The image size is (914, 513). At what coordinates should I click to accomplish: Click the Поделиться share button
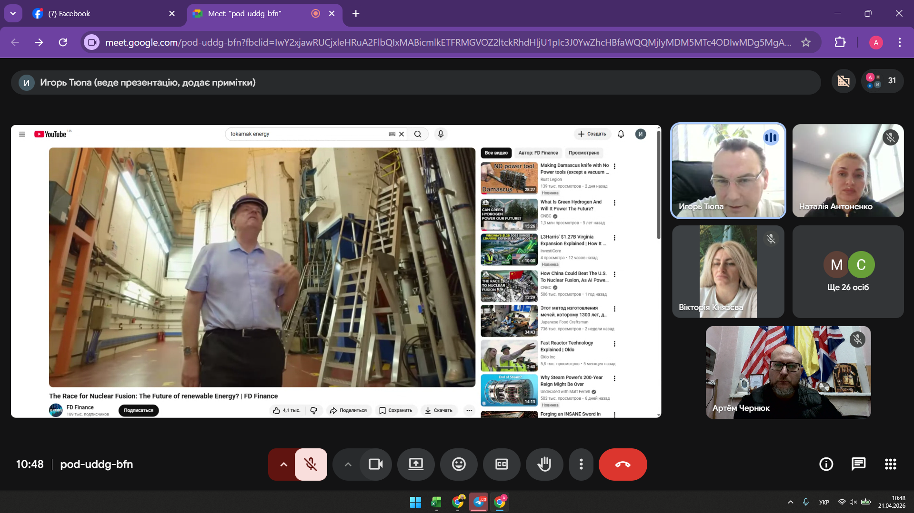pyautogui.click(x=349, y=410)
